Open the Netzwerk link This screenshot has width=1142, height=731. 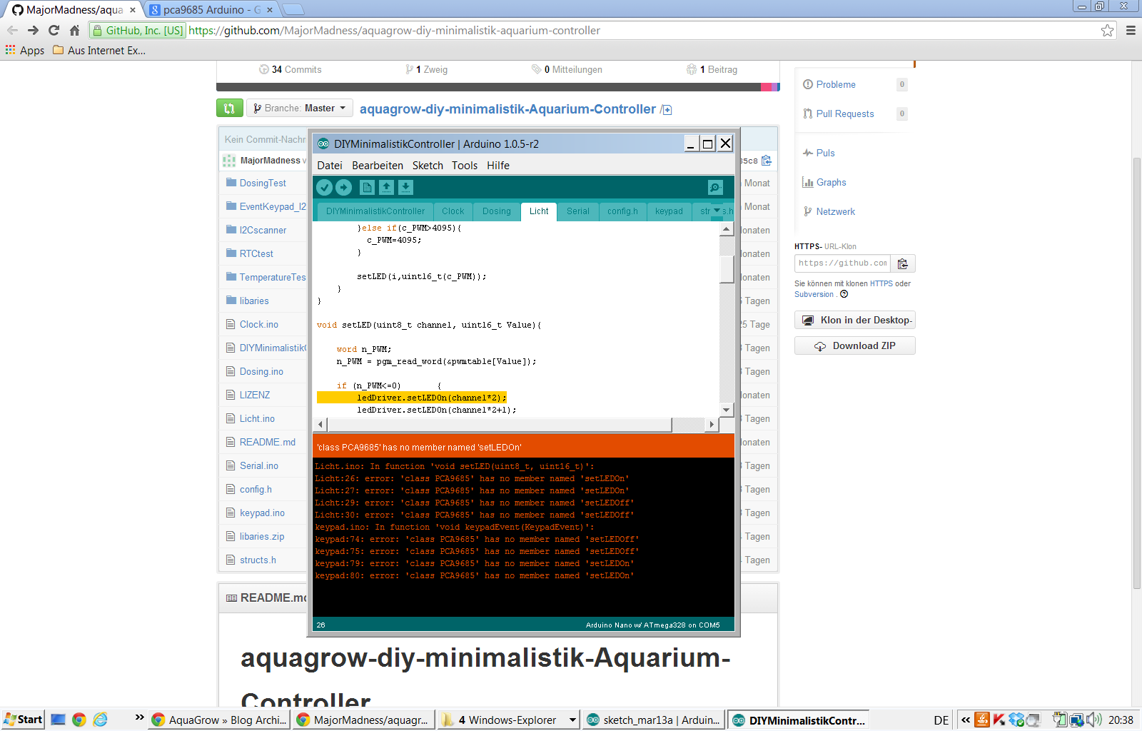coord(836,211)
